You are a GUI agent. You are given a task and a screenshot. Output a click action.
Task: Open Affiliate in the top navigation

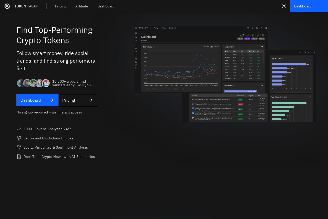pyautogui.click(x=82, y=6)
